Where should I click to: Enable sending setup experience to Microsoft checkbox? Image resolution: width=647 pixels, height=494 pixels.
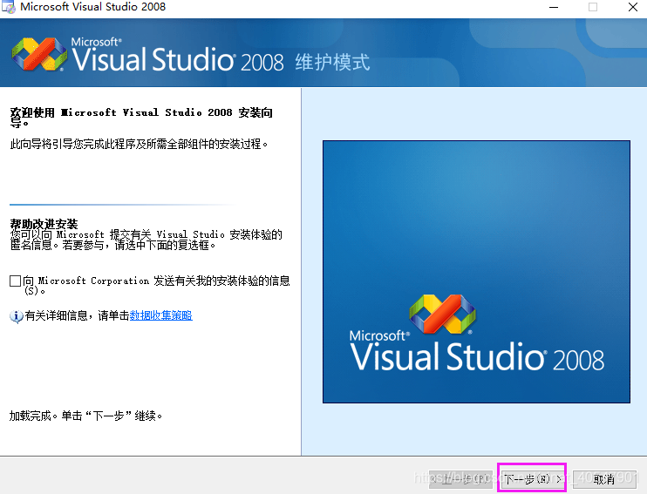16,281
